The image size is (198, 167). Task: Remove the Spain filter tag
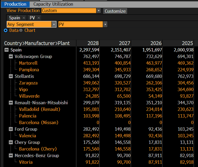click(24, 18)
